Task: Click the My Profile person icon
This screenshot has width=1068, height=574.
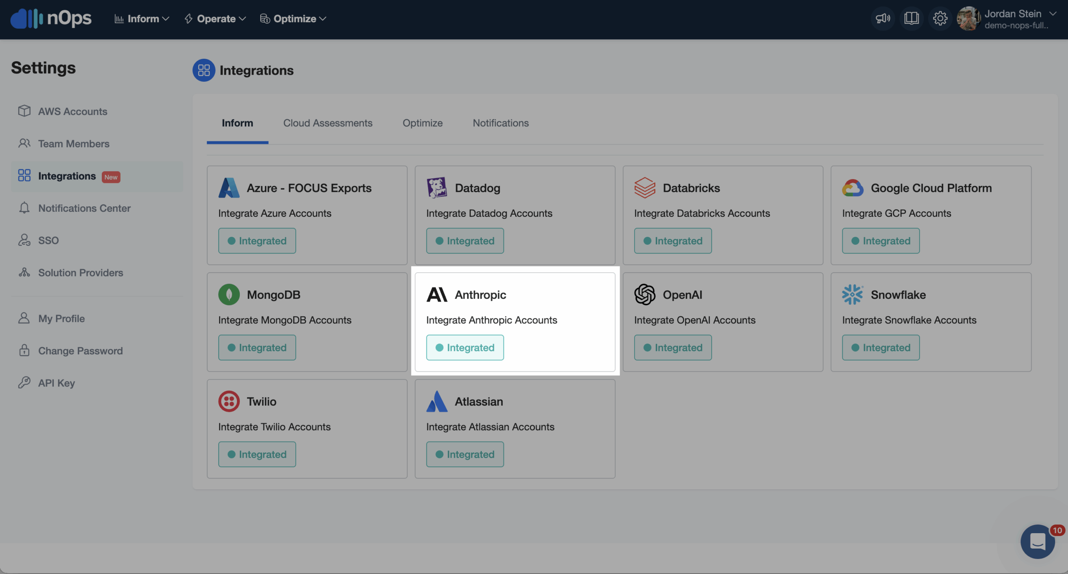Action: click(x=24, y=318)
